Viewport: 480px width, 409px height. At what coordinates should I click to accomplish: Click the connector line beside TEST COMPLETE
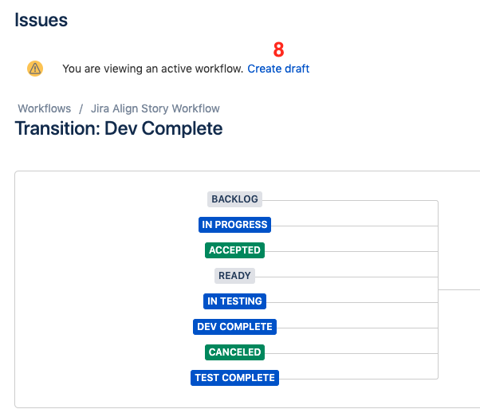358,379
